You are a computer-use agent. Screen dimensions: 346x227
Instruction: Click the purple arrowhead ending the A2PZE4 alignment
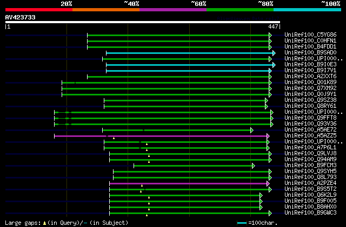268,184
